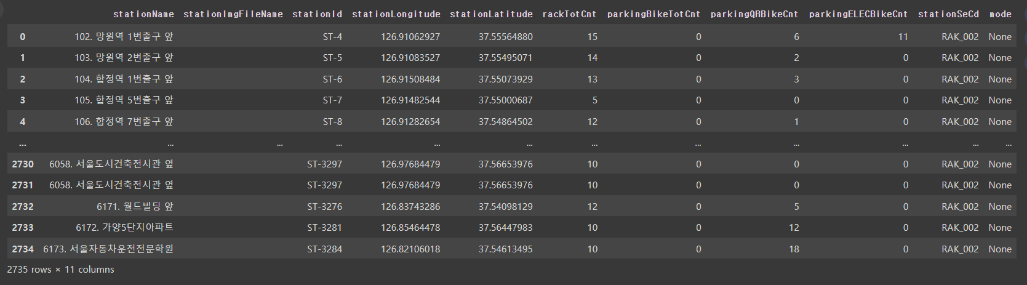Select the stationId column header

(x=317, y=14)
